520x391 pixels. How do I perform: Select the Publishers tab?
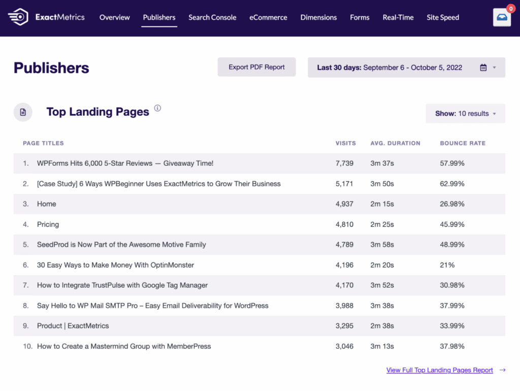click(x=159, y=17)
